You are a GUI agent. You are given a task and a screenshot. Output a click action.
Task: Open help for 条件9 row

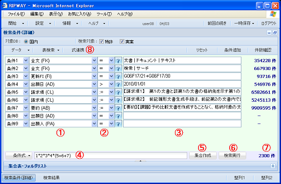(118, 124)
